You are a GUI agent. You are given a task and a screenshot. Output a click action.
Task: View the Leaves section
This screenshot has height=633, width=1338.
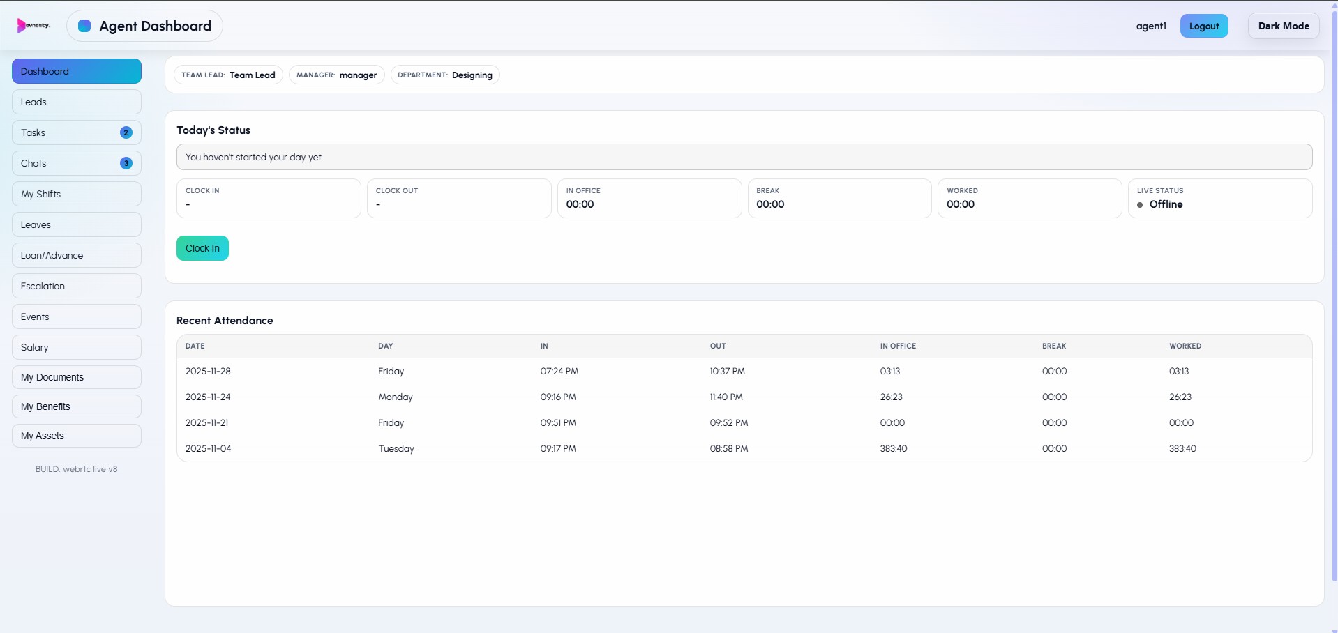[x=76, y=224]
